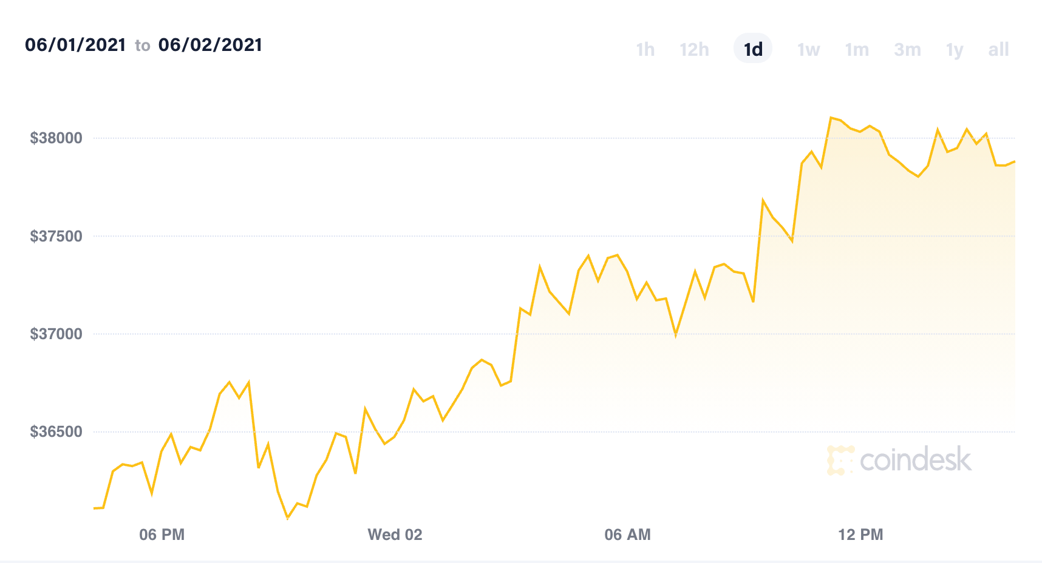Click the 06/01/2021 start date
The height and width of the screenshot is (563, 1042).
(75, 45)
